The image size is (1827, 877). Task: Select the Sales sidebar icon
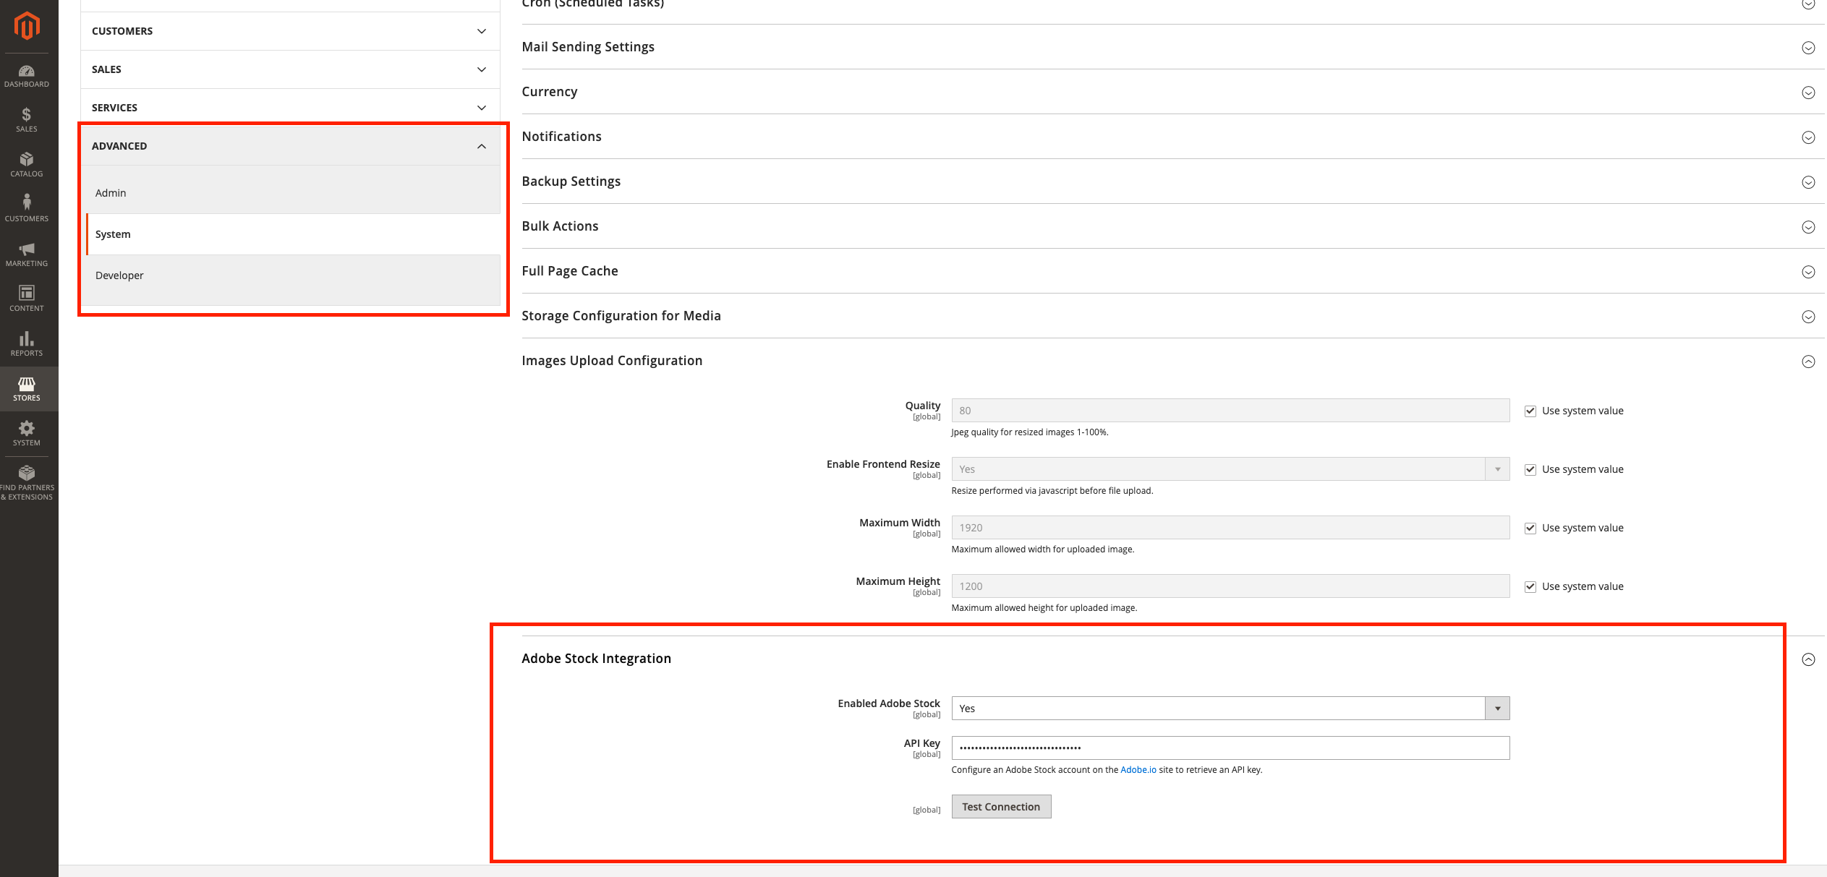point(27,119)
